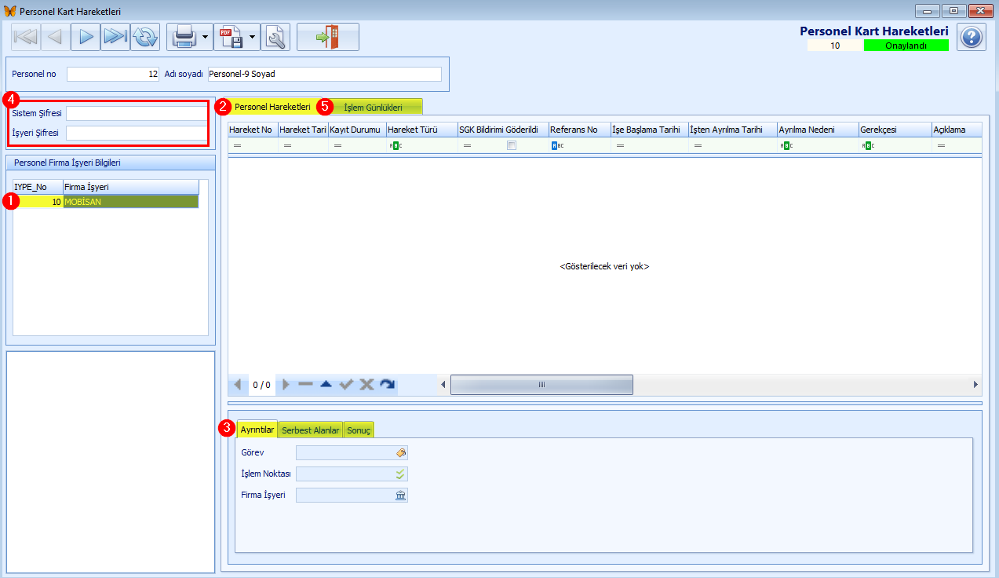This screenshot has height=578, width=999.
Task: Open the wrench document settings icon
Action: pos(275,37)
